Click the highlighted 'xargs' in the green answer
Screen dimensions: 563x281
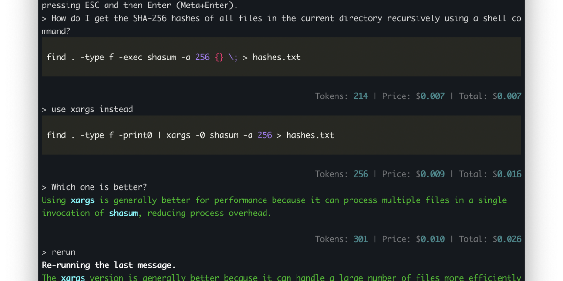(83, 200)
